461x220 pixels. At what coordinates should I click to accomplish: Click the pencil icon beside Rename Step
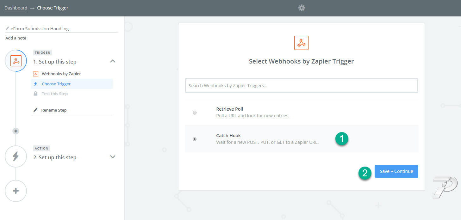click(x=35, y=110)
